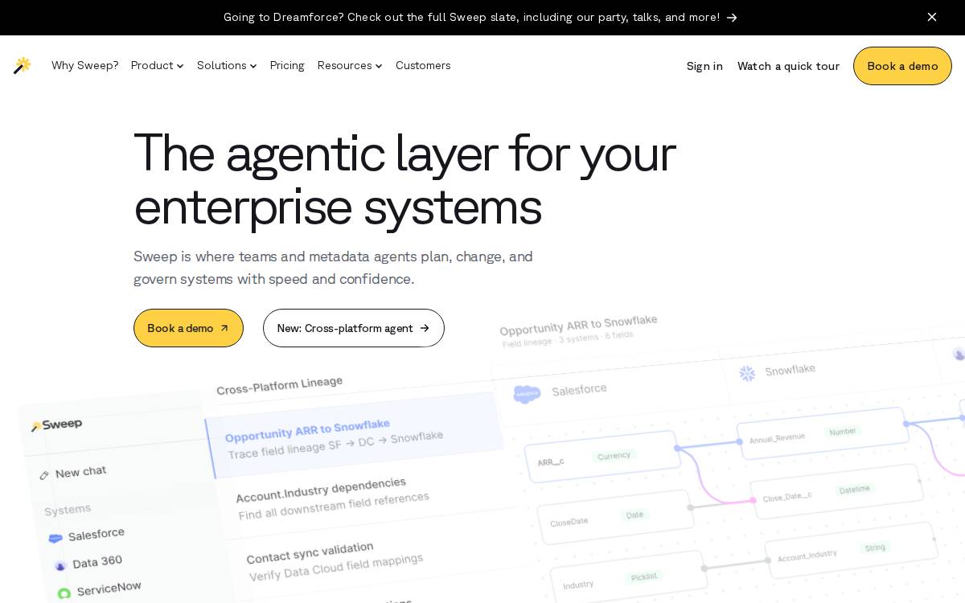Click the Sign in link
Image resolution: width=965 pixels, height=603 pixels.
[x=704, y=66]
